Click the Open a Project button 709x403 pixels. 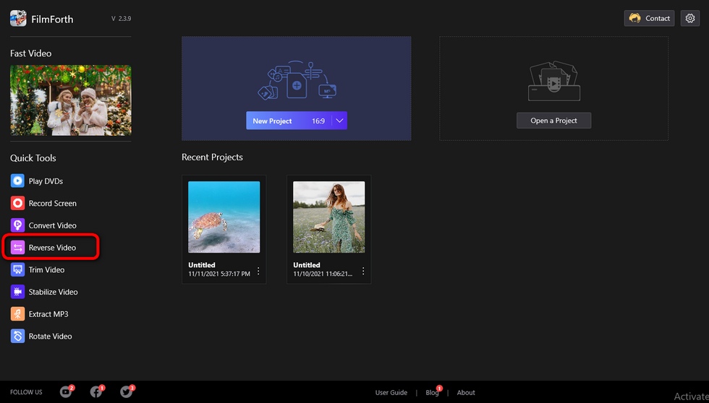click(x=554, y=121)
